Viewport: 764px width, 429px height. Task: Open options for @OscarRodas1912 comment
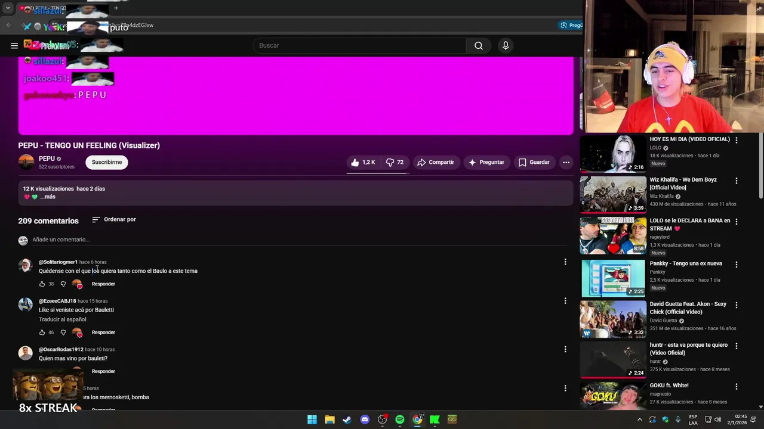pos(565,349)
